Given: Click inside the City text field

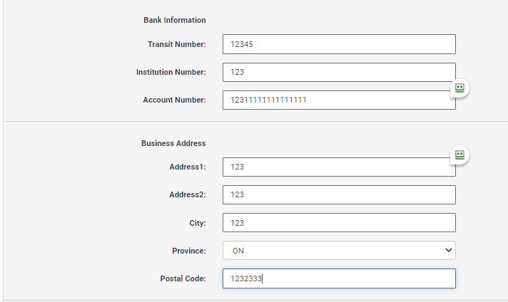Looking at the screenshot, I should (339, 223).
